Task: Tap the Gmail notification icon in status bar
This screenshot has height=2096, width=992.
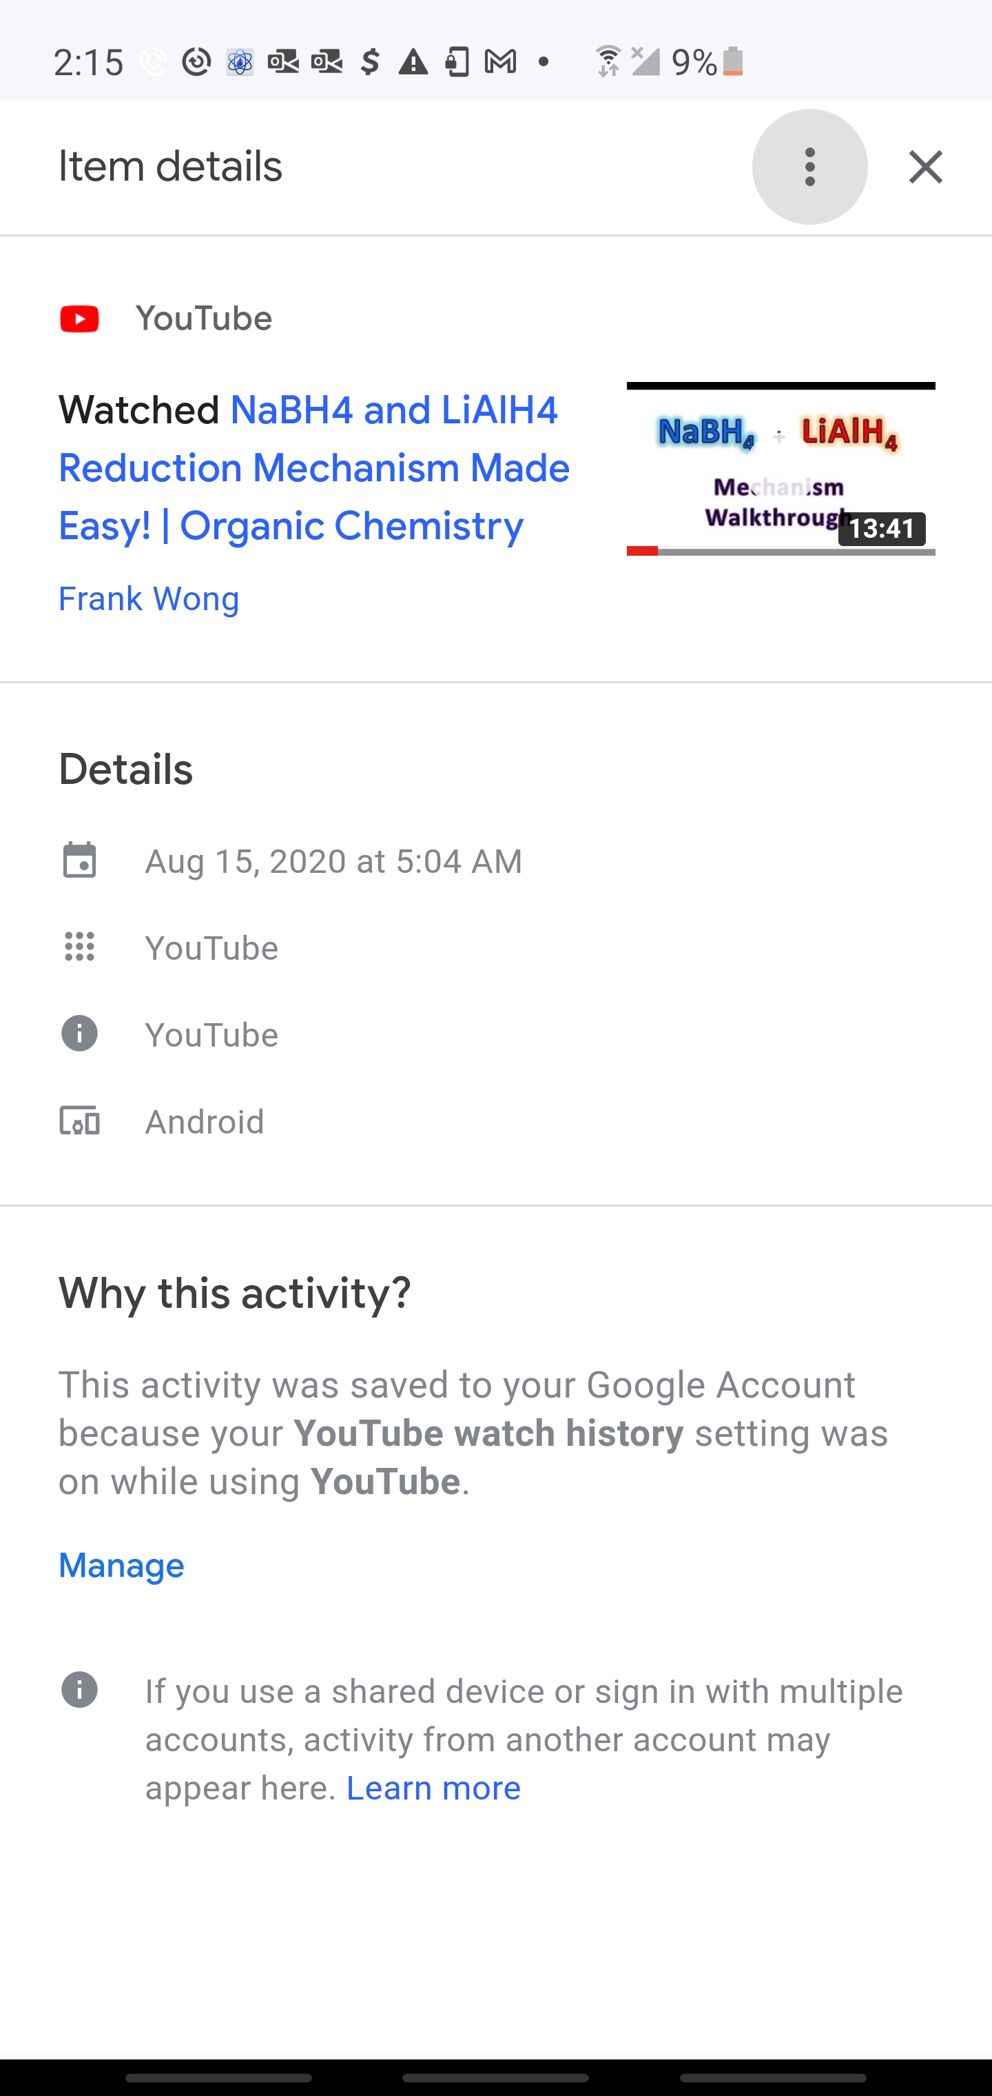Action: pyautogui.click(x=500, y=62)
